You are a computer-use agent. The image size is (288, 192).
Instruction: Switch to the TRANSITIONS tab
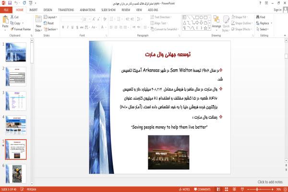click(66, 10)
